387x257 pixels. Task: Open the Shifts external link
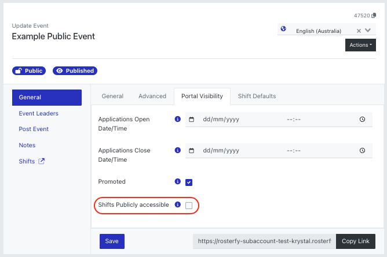[x=32, y=161]
